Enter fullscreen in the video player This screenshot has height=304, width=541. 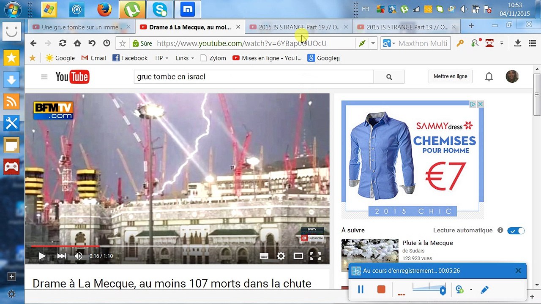315,256
